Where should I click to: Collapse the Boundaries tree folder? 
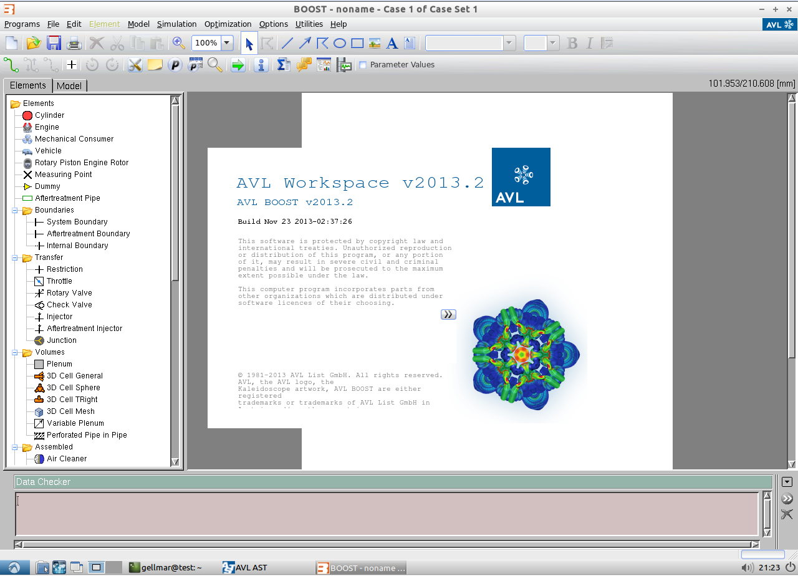click(x=15, y=210)
